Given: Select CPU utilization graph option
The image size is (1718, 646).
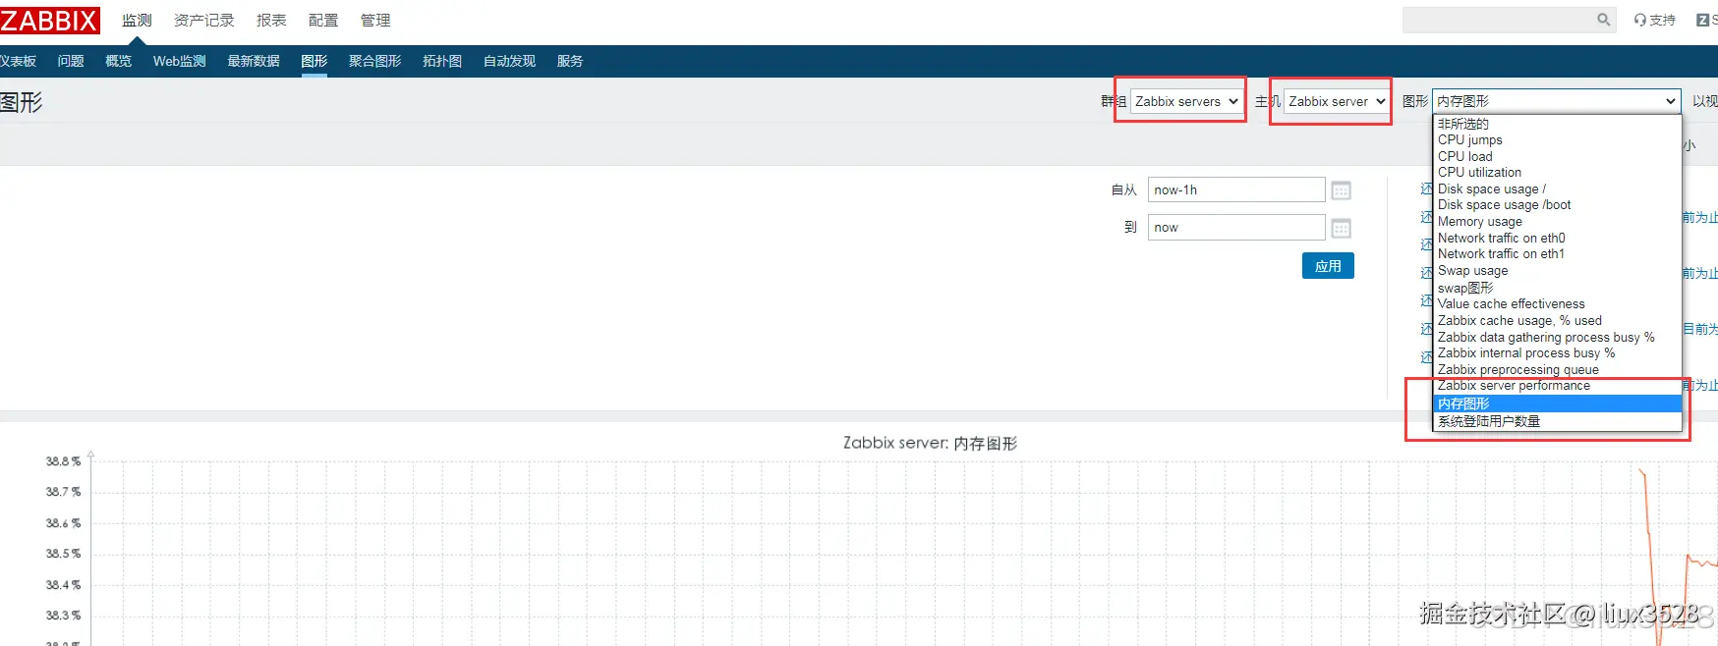Looking at the screenshot, I should [x=1557, y=173].
